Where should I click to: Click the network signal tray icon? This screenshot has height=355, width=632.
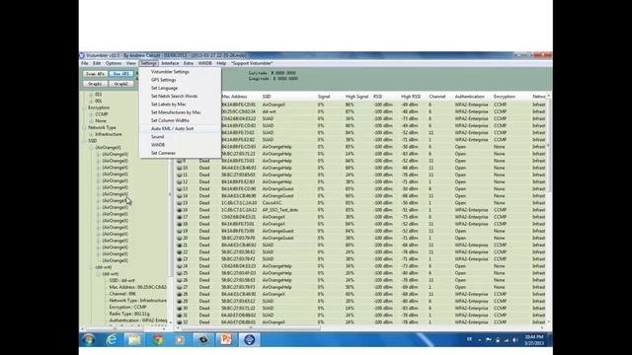tap(507, 340)
